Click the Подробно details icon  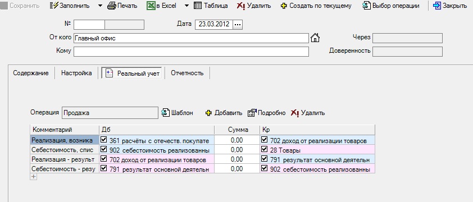point(252,113)
